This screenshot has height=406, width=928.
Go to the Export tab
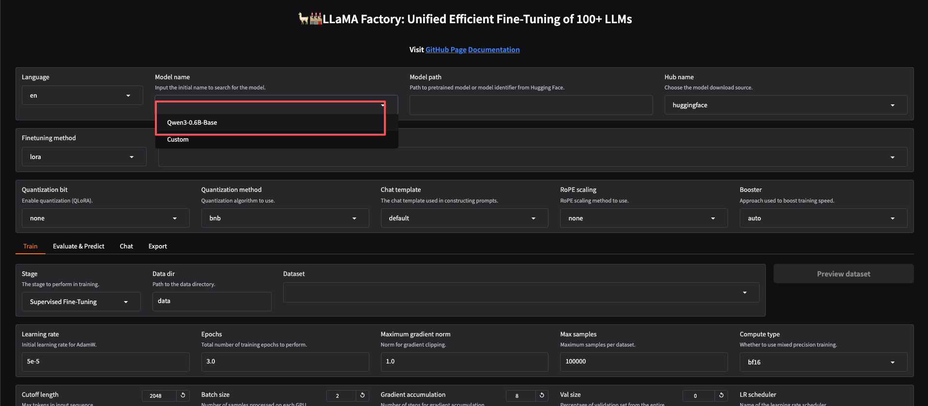(x=158, y=246)
